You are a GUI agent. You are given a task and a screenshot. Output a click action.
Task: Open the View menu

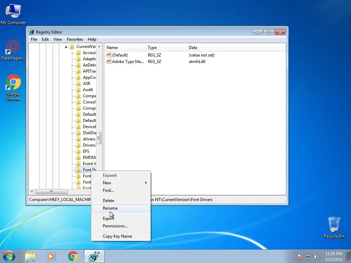click(58, 39)
